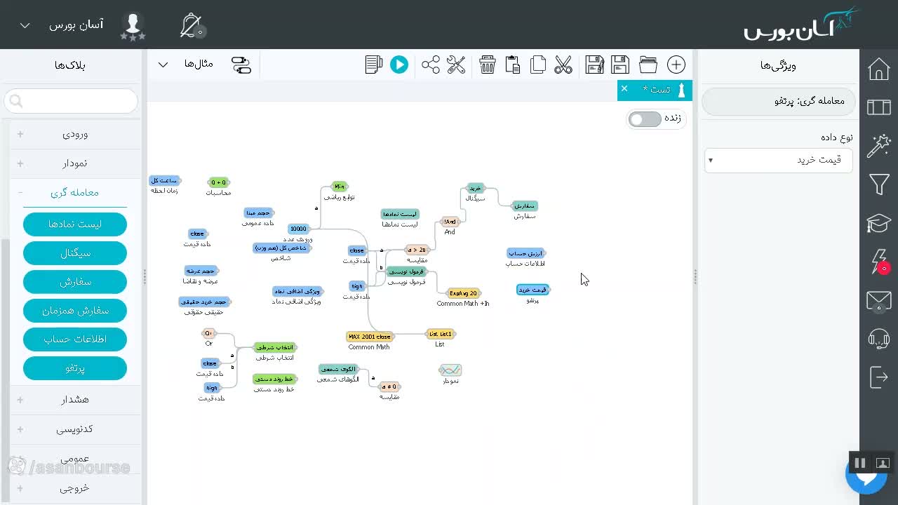Click the home icon in right sidebar

point(879,69)
